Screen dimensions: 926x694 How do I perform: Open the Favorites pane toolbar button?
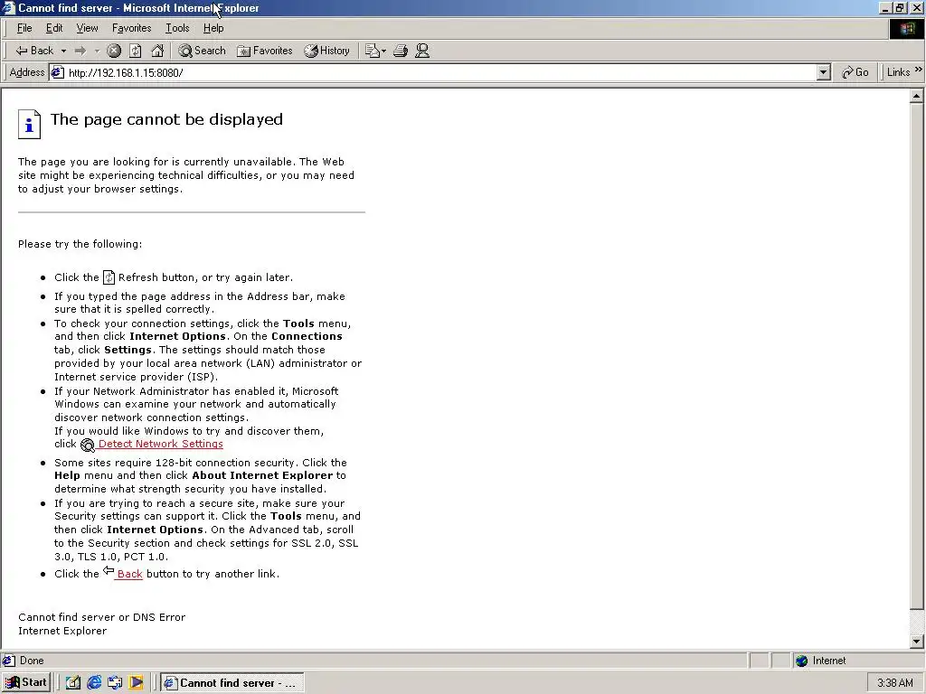(x=265, y=51)
